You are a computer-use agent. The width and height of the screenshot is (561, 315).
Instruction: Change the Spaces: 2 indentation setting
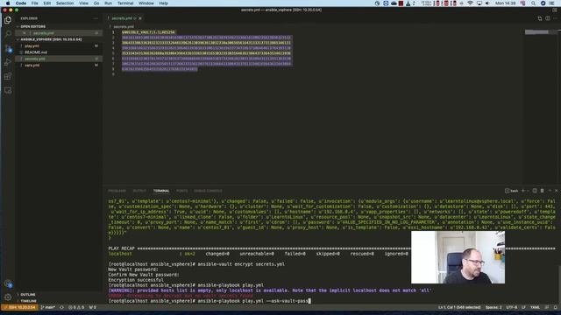click(494, 307)
